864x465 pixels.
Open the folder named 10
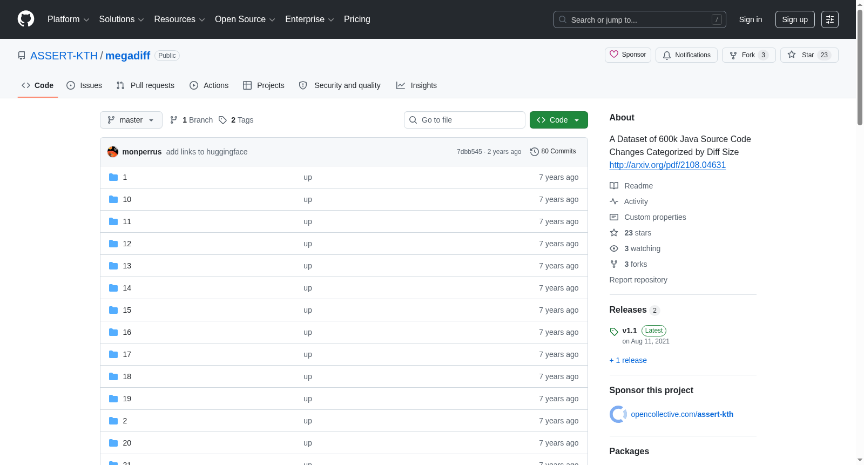[x=127, y=199]
